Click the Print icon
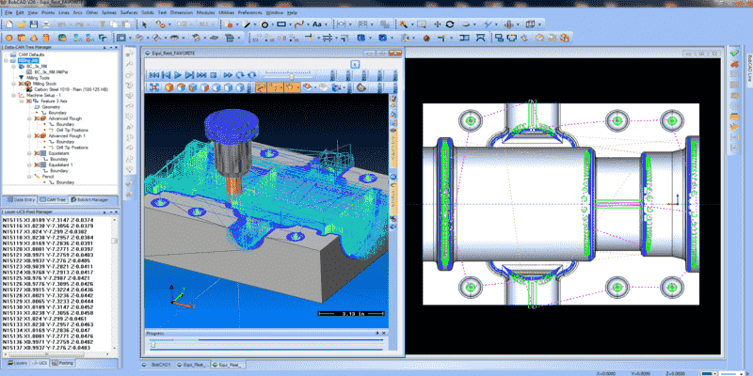This screenshot has width=753, height=376. (45, 24)
